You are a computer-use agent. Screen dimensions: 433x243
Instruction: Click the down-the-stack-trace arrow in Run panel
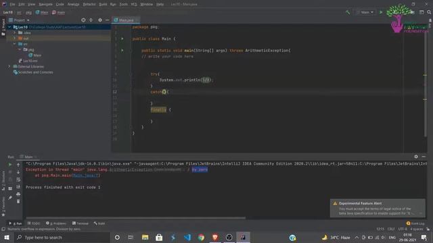click(18, 172)
